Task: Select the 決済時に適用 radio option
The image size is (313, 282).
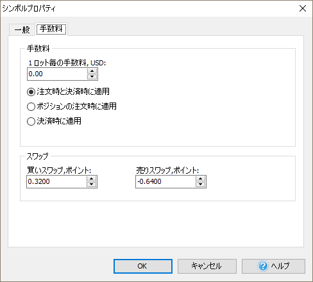Action: tap(31, 121)
